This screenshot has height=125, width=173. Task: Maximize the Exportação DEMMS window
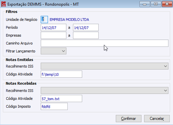(156, 4)
